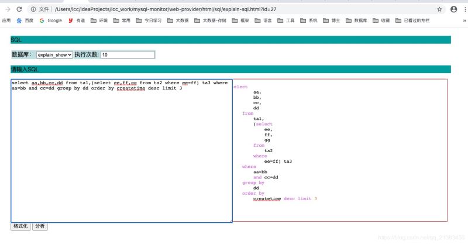Click the browser address bar URL
The width and height of the screenshot is (468, 244).
point(175,9)
